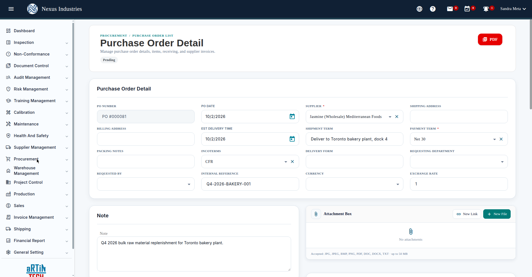Click the Pending status badge
The image size is (532, 277).
pyautogui.click(x=109, y=60)
